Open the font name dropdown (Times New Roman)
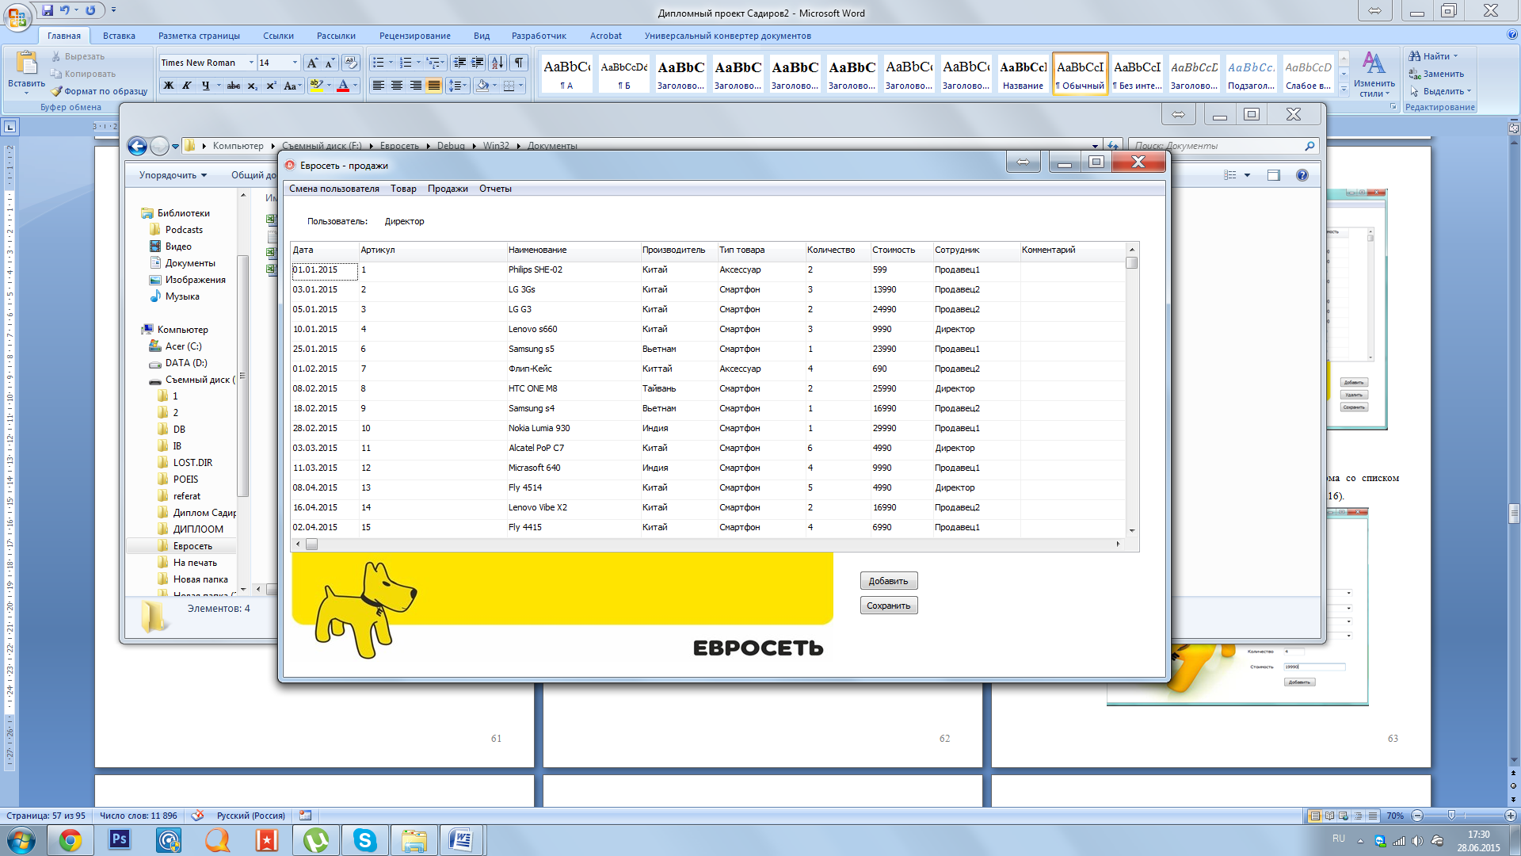 [x=251, y=63]
